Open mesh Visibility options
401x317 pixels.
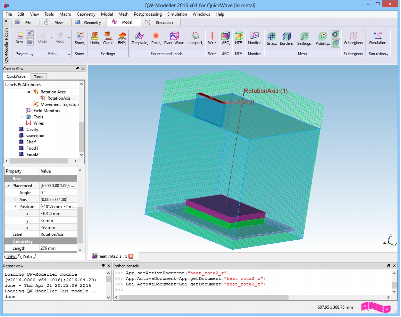[322, 39]
